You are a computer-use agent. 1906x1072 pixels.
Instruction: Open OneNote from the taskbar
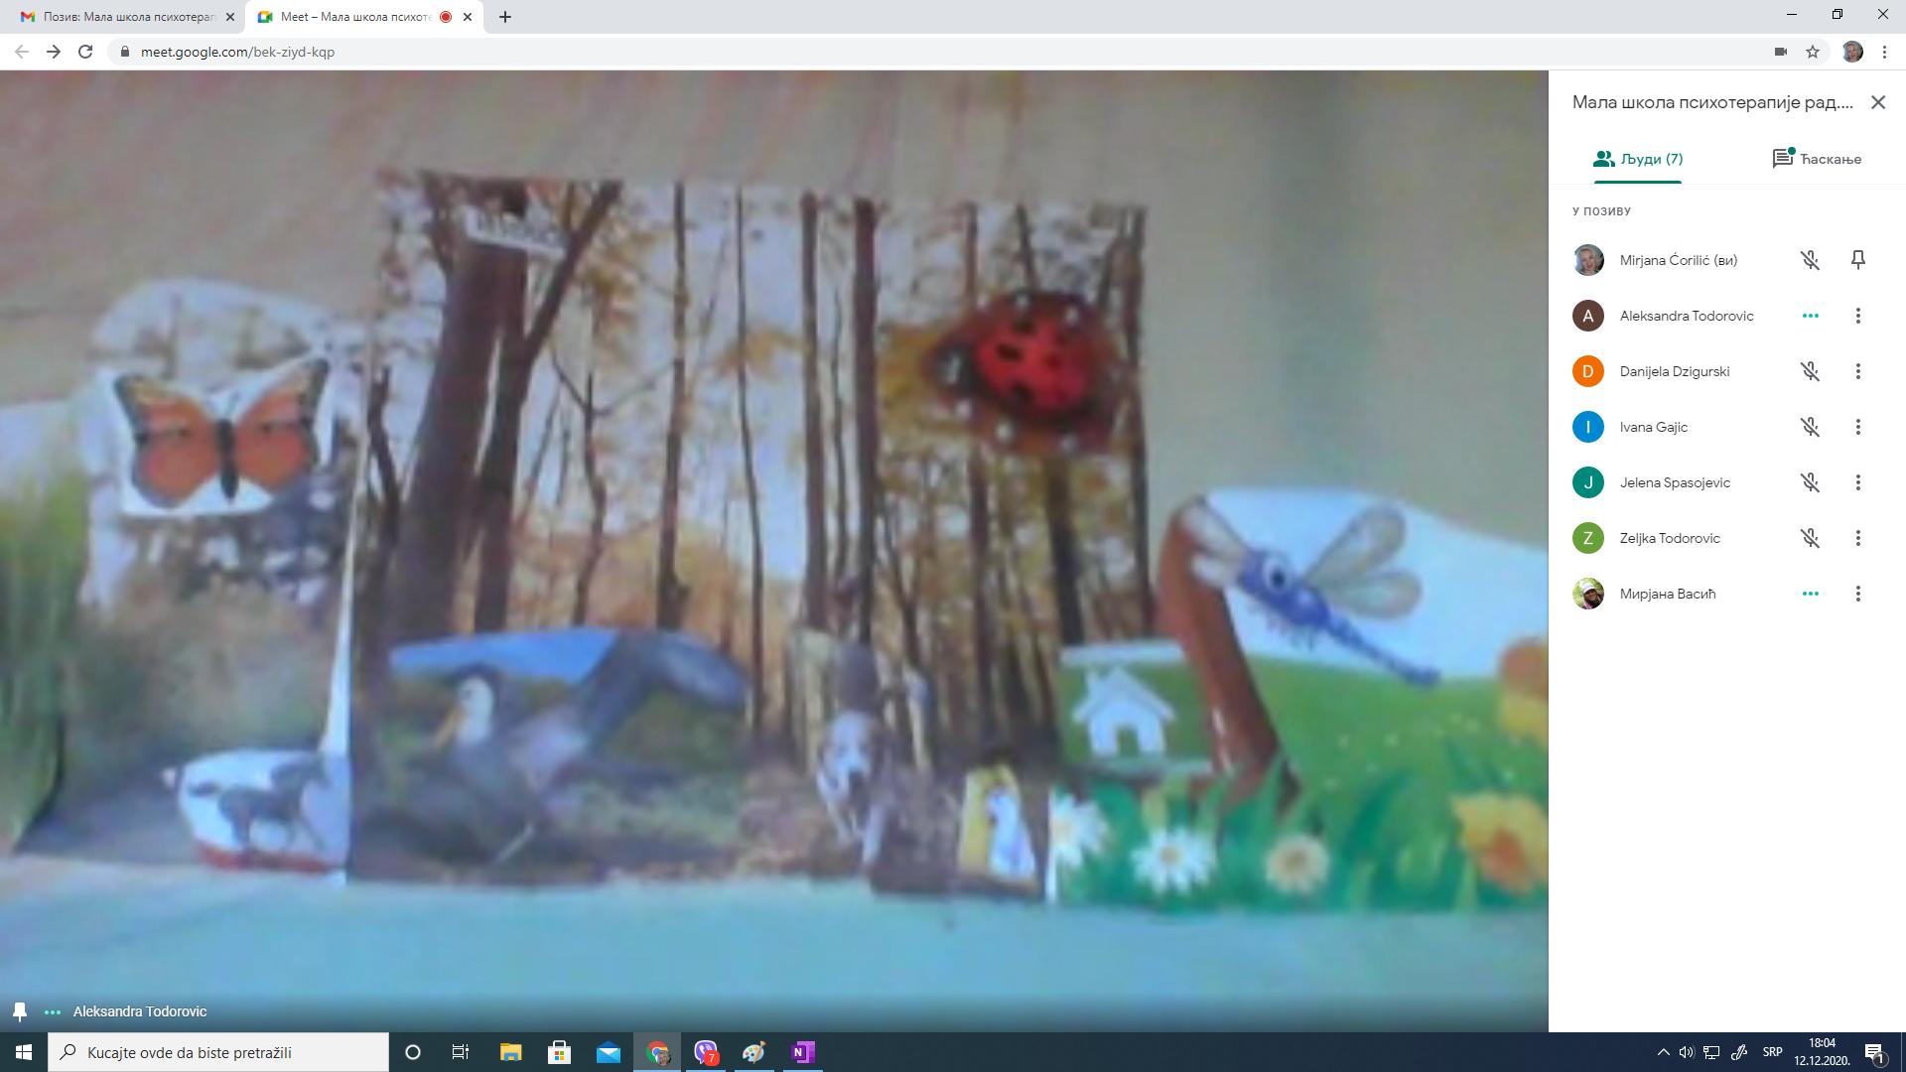pyautogui.click(x=802, y=1052)
